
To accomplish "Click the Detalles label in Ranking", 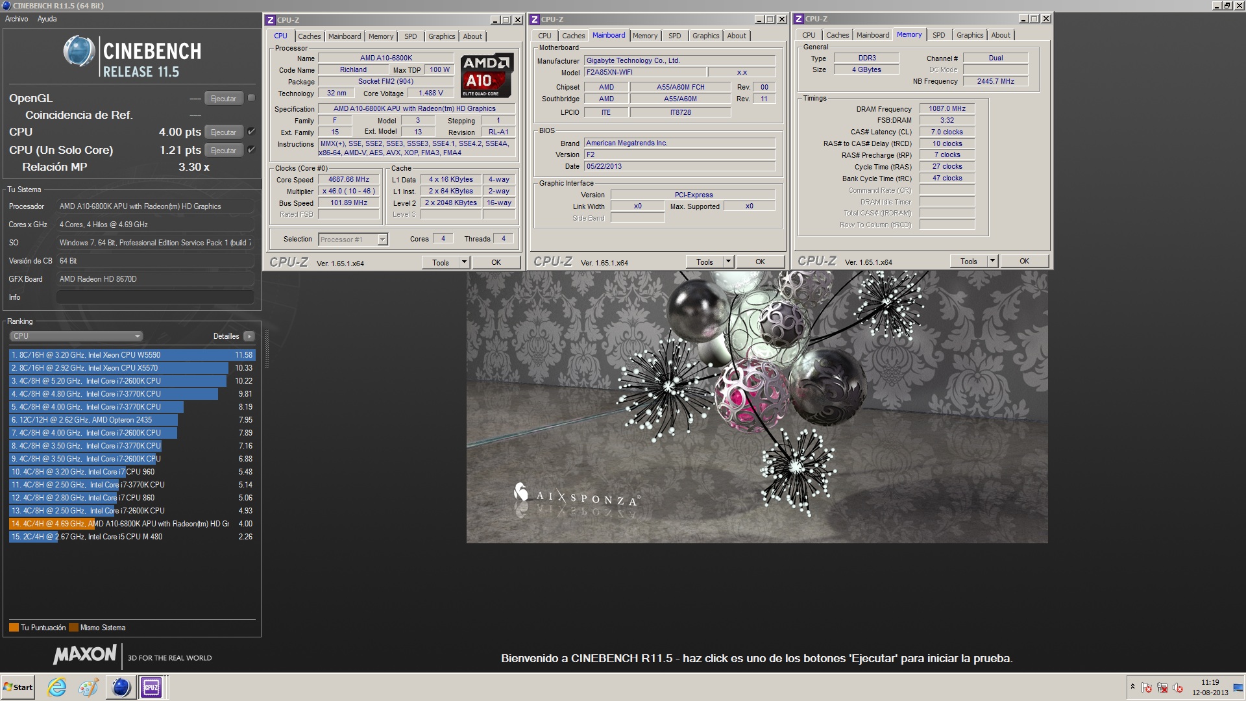I will tap(226, 336).
